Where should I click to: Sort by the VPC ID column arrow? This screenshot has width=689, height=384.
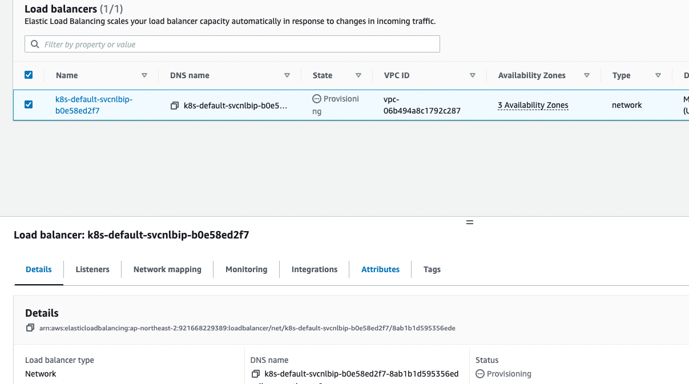click(473, 75)
